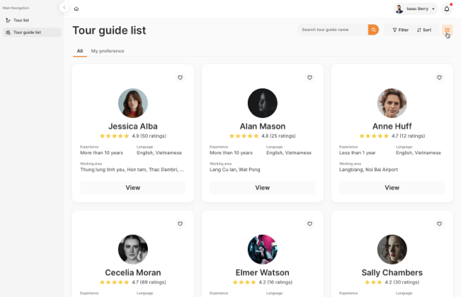Screen dimensions: 461x297
Task: View Anne Huff's profile
Action: 392,187
